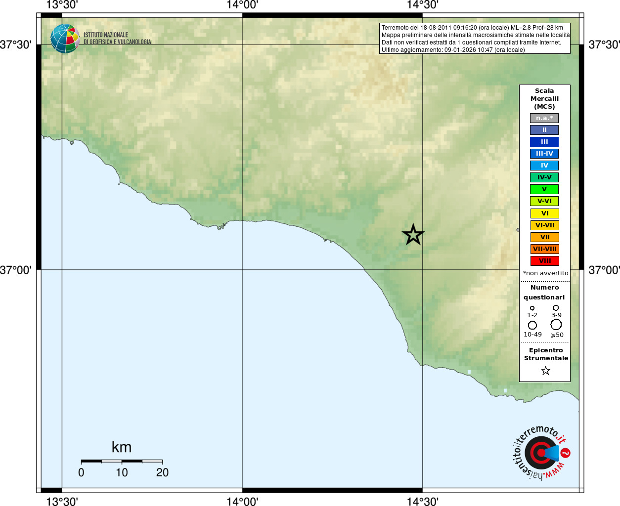620x506 pixels.
Task: Click the gray n.a.* legend swatch
Action: pos(544,118)
